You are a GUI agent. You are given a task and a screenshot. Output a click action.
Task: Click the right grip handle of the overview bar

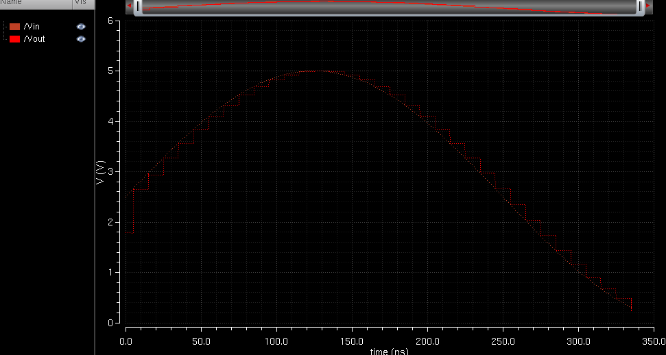click(x=640, y=6)
